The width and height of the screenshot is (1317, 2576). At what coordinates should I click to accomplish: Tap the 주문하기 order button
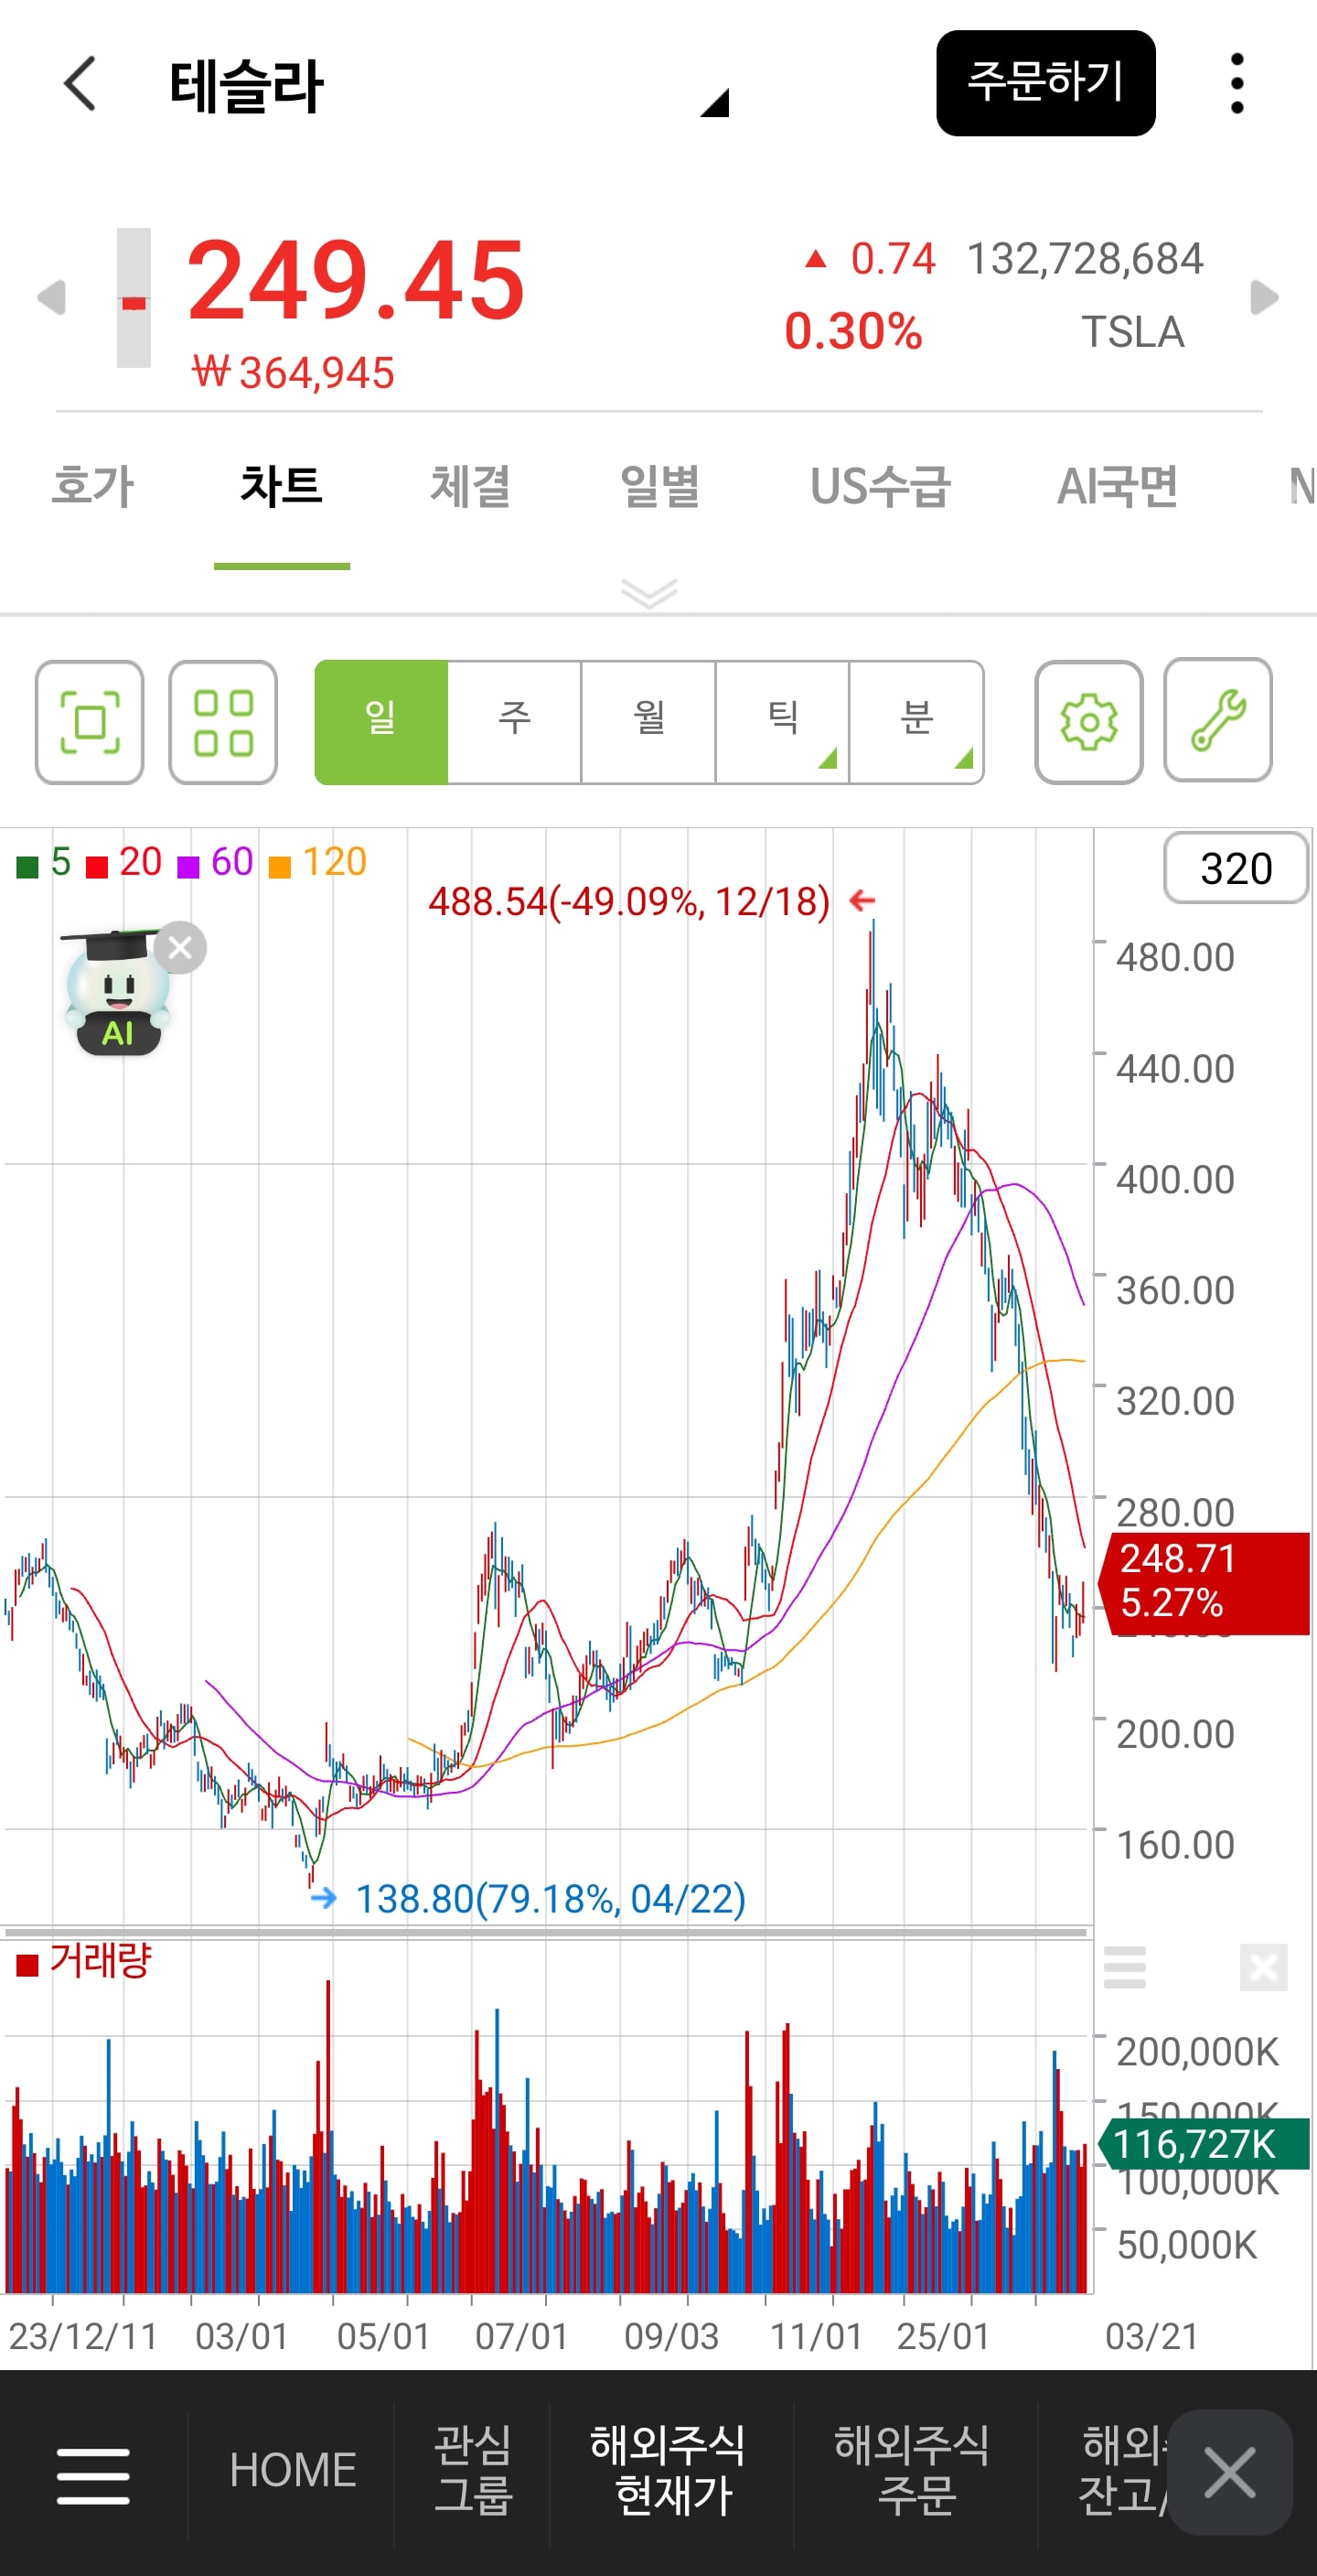click(1046, 83)
